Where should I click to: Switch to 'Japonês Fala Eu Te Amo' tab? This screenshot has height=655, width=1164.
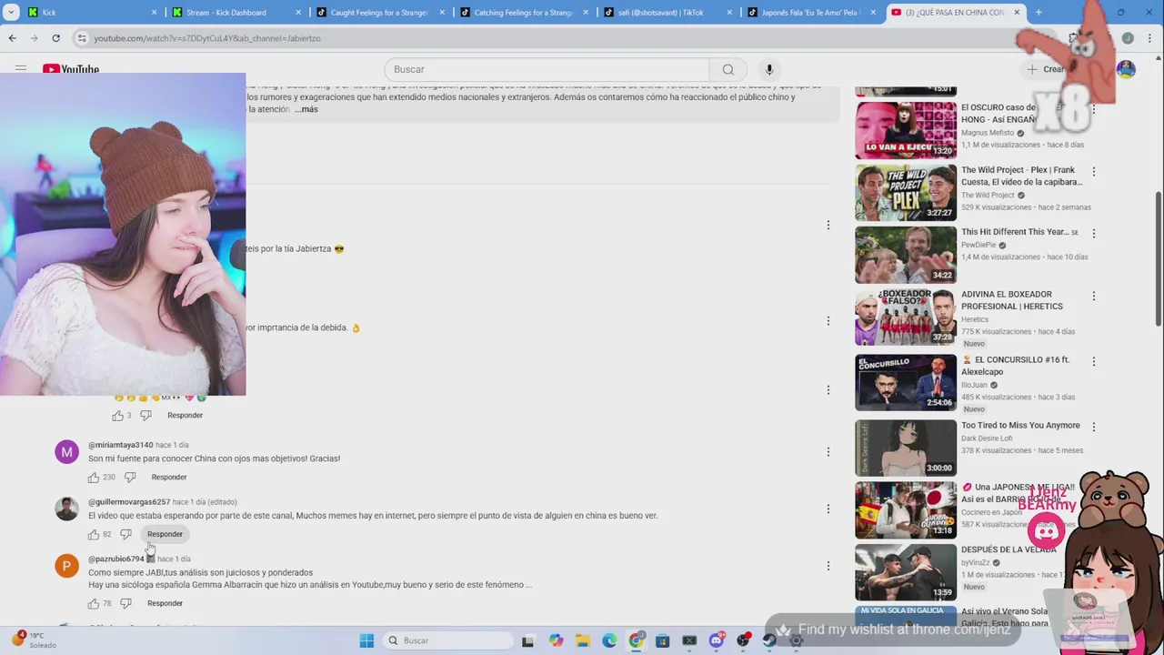810,13
